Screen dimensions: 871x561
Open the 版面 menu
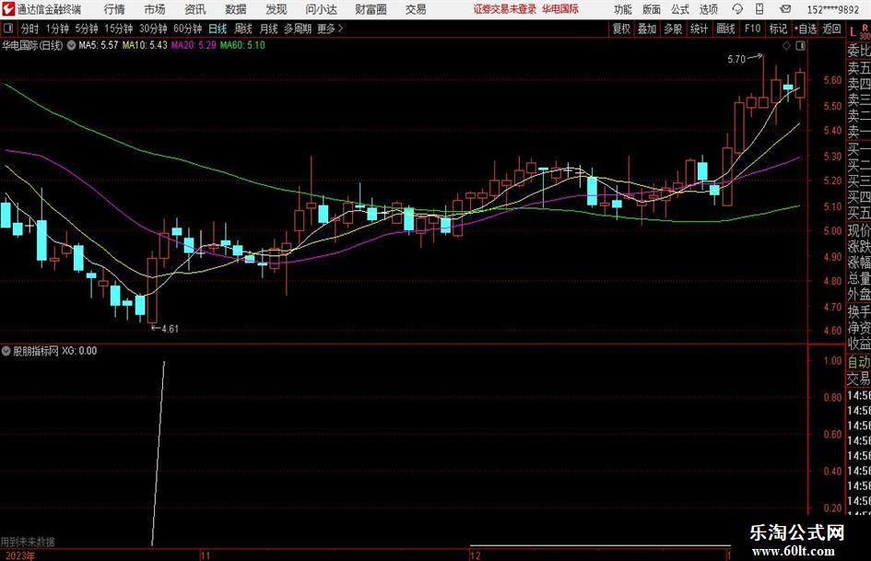pos(652,9)
